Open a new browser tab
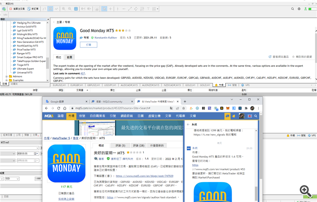Image resolution: width=317 pixels, height=202 pixels. point(185,102)
